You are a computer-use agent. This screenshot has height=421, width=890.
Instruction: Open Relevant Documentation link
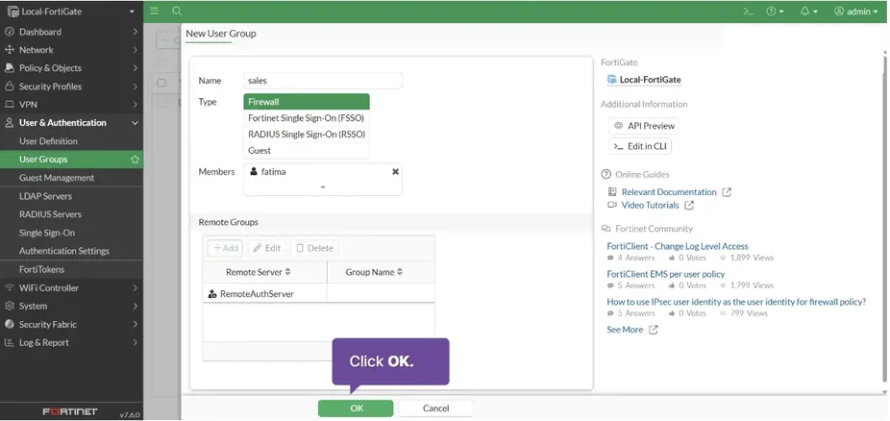(x=669, y=192)
